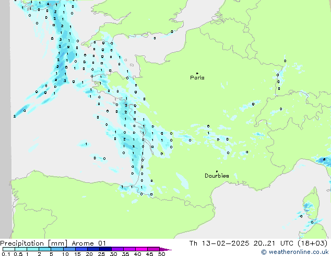
Task: Click the legend scale label '50'
Action: point(161,254)
